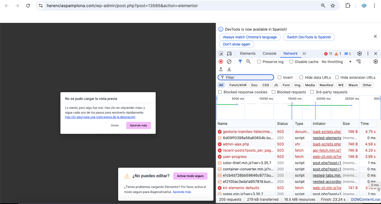
Task: Expand more DevTools tabs chevron
Action: click(x=304, y=54)
